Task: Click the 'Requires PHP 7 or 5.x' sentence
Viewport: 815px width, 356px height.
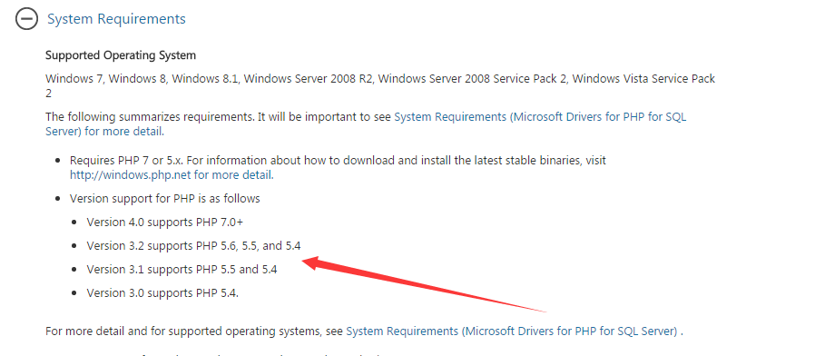Action: tap(338, 161)
